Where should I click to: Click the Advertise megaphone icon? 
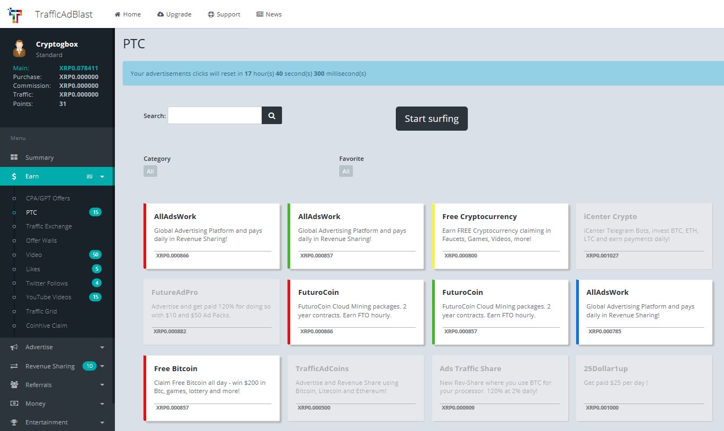pos(14,347)
